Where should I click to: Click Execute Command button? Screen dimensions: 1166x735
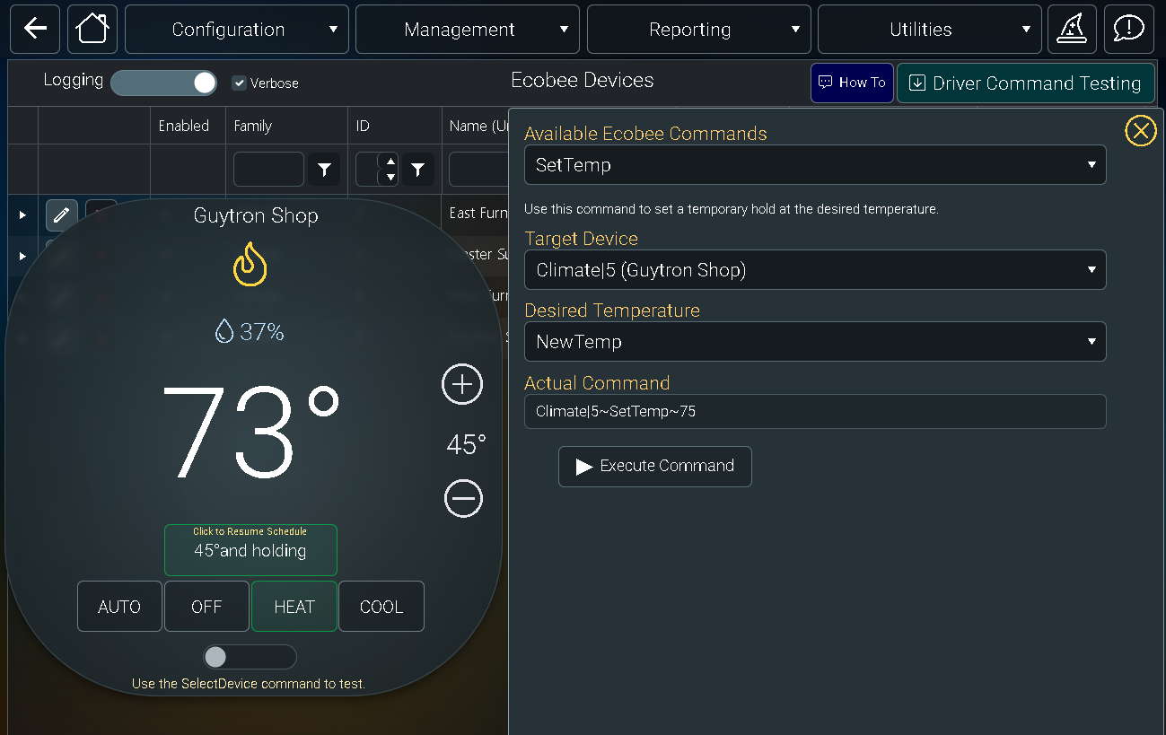pos(654,467)
